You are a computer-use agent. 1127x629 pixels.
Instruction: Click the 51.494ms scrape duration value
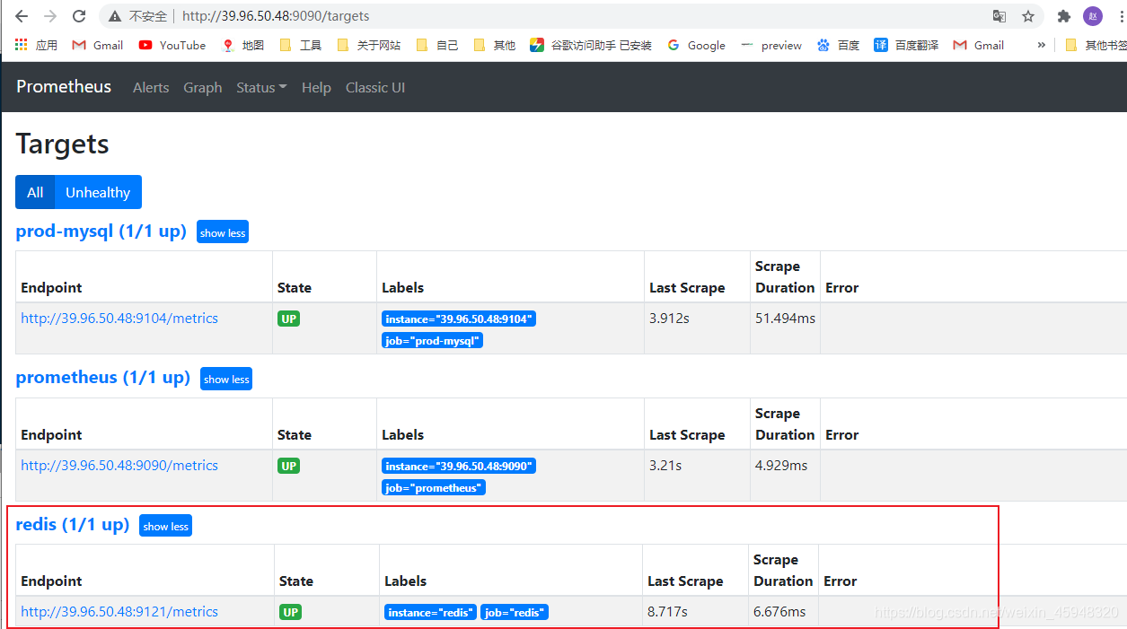(785, 319)
